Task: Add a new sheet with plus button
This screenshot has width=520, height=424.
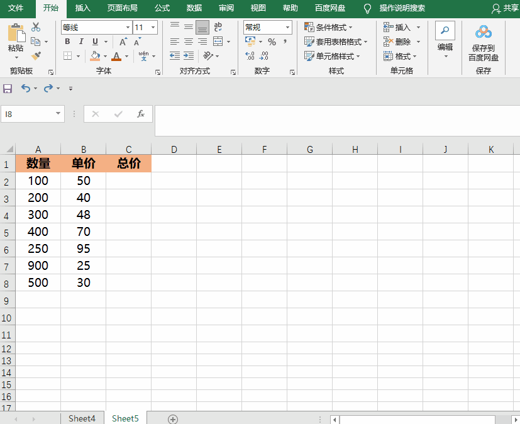Action: [173, 419]
